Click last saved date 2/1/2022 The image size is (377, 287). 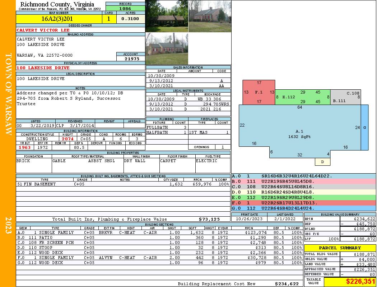coord(285,219)
